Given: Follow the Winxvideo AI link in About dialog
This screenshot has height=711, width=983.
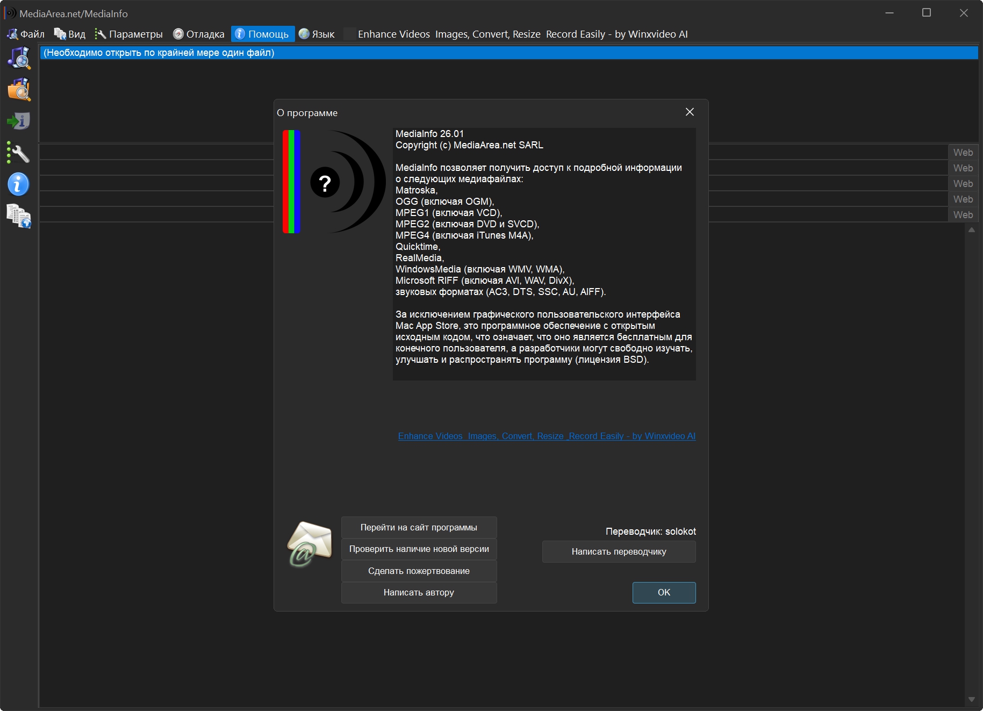Looking at the screenshot, I should point(547,436).
